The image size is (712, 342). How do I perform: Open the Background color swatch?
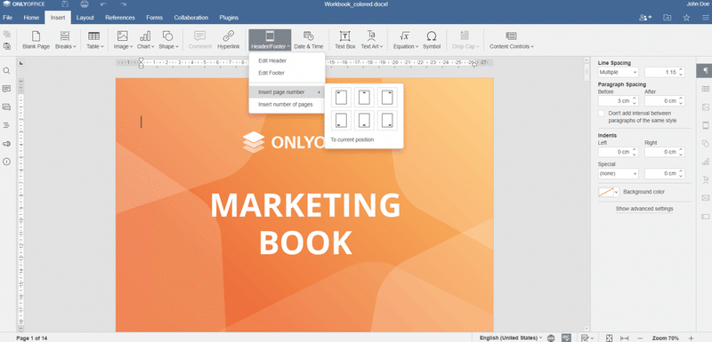pos(609,192)
